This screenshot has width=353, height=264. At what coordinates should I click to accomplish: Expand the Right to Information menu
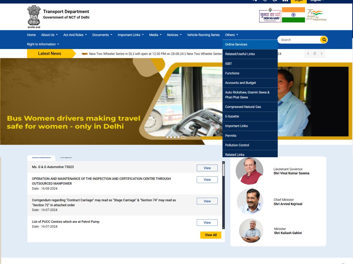(x=43, y=44)
